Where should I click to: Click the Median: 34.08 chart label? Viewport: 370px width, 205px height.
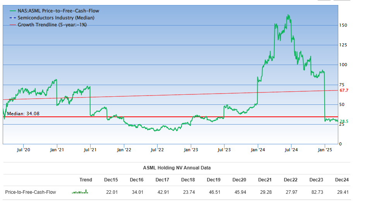pyautogui.click(x=23, y=114)
